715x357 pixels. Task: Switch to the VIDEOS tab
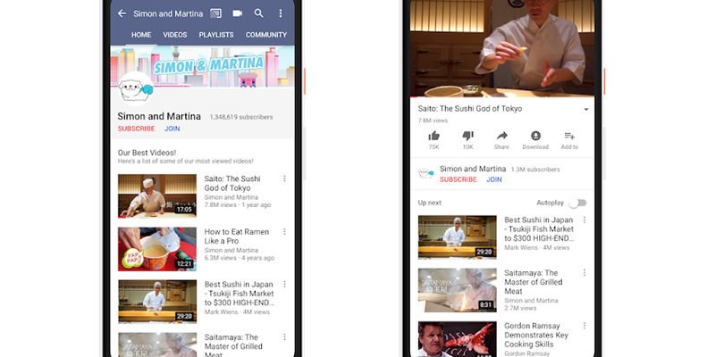point(175,35)
